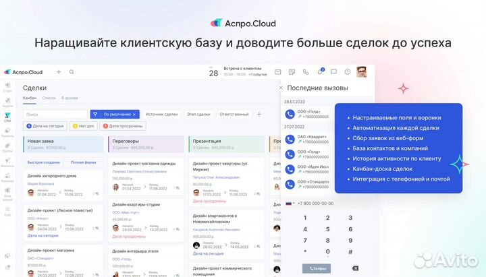This screenshot has width=486, height=277.
Task: Toggle Нет дел filter
Action: point(83,126)
